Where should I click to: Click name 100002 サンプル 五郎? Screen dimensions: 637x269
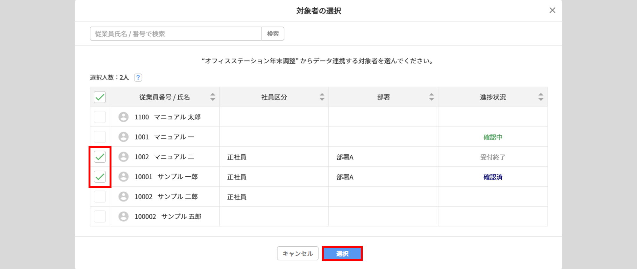pyautogui.click(x=168, y=216)
